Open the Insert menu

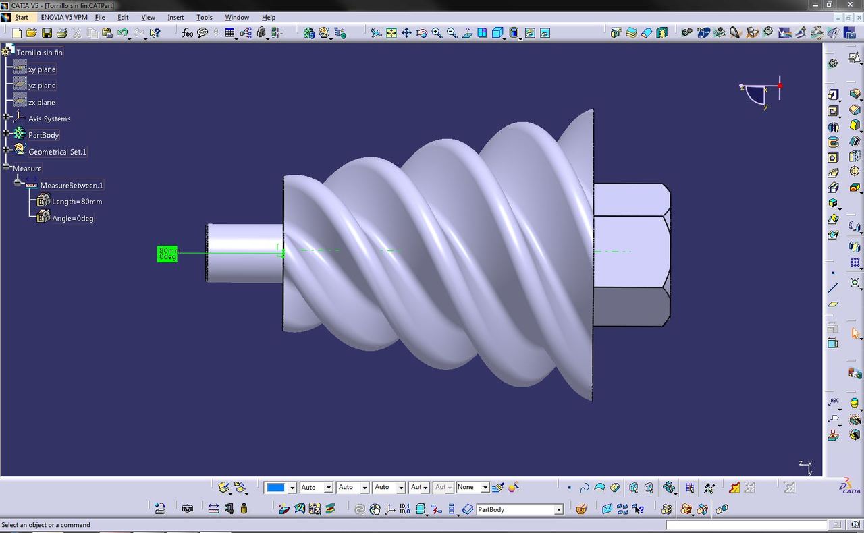(175, 17)
